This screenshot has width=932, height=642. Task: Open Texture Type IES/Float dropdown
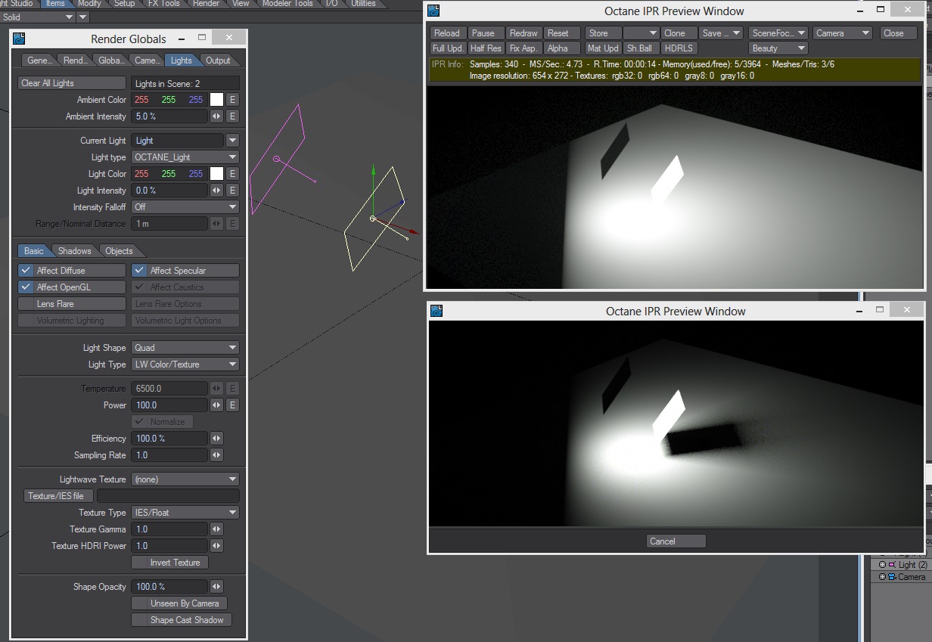click(x=185, y=513)
